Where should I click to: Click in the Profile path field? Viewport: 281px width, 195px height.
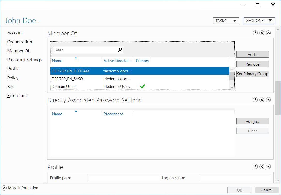[124, 178]
